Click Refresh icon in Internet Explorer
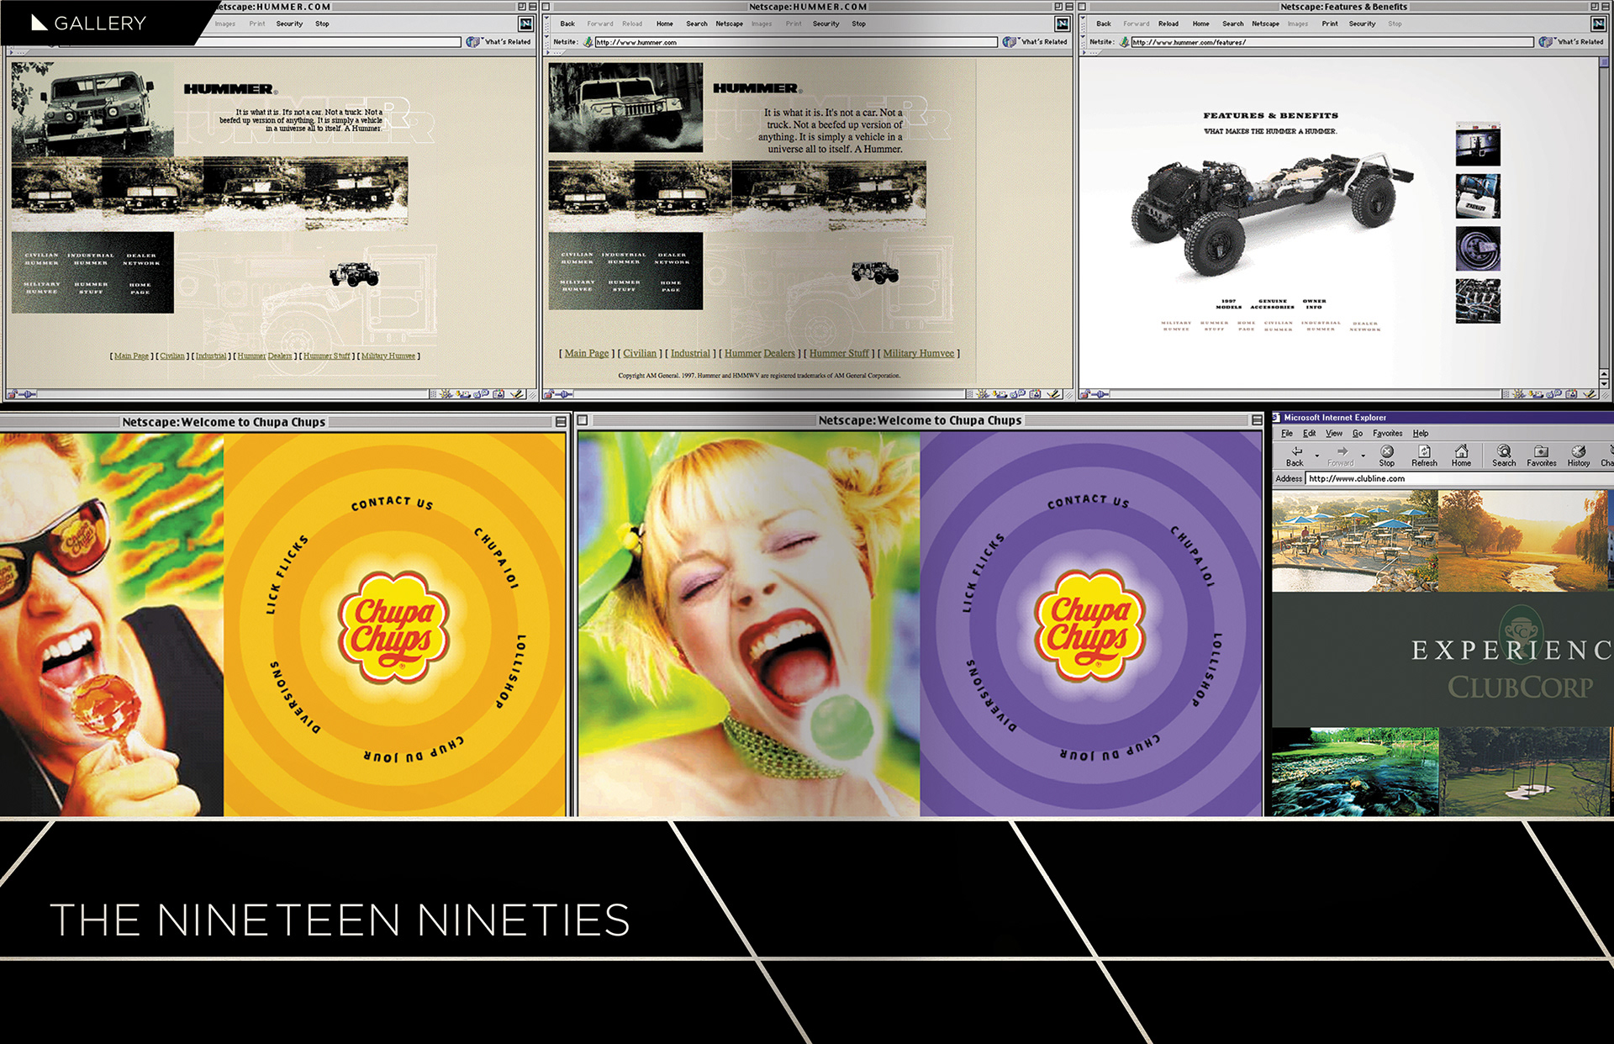Screen dimensions: 1614x1044 click(x=1424, y=451)
